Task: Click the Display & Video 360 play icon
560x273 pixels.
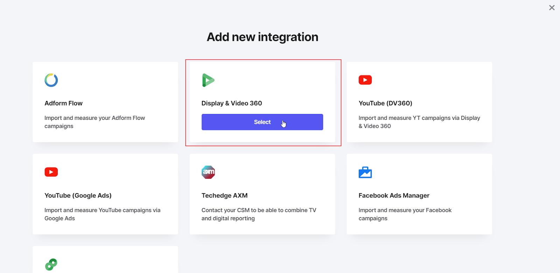Action: click(208, 80)
